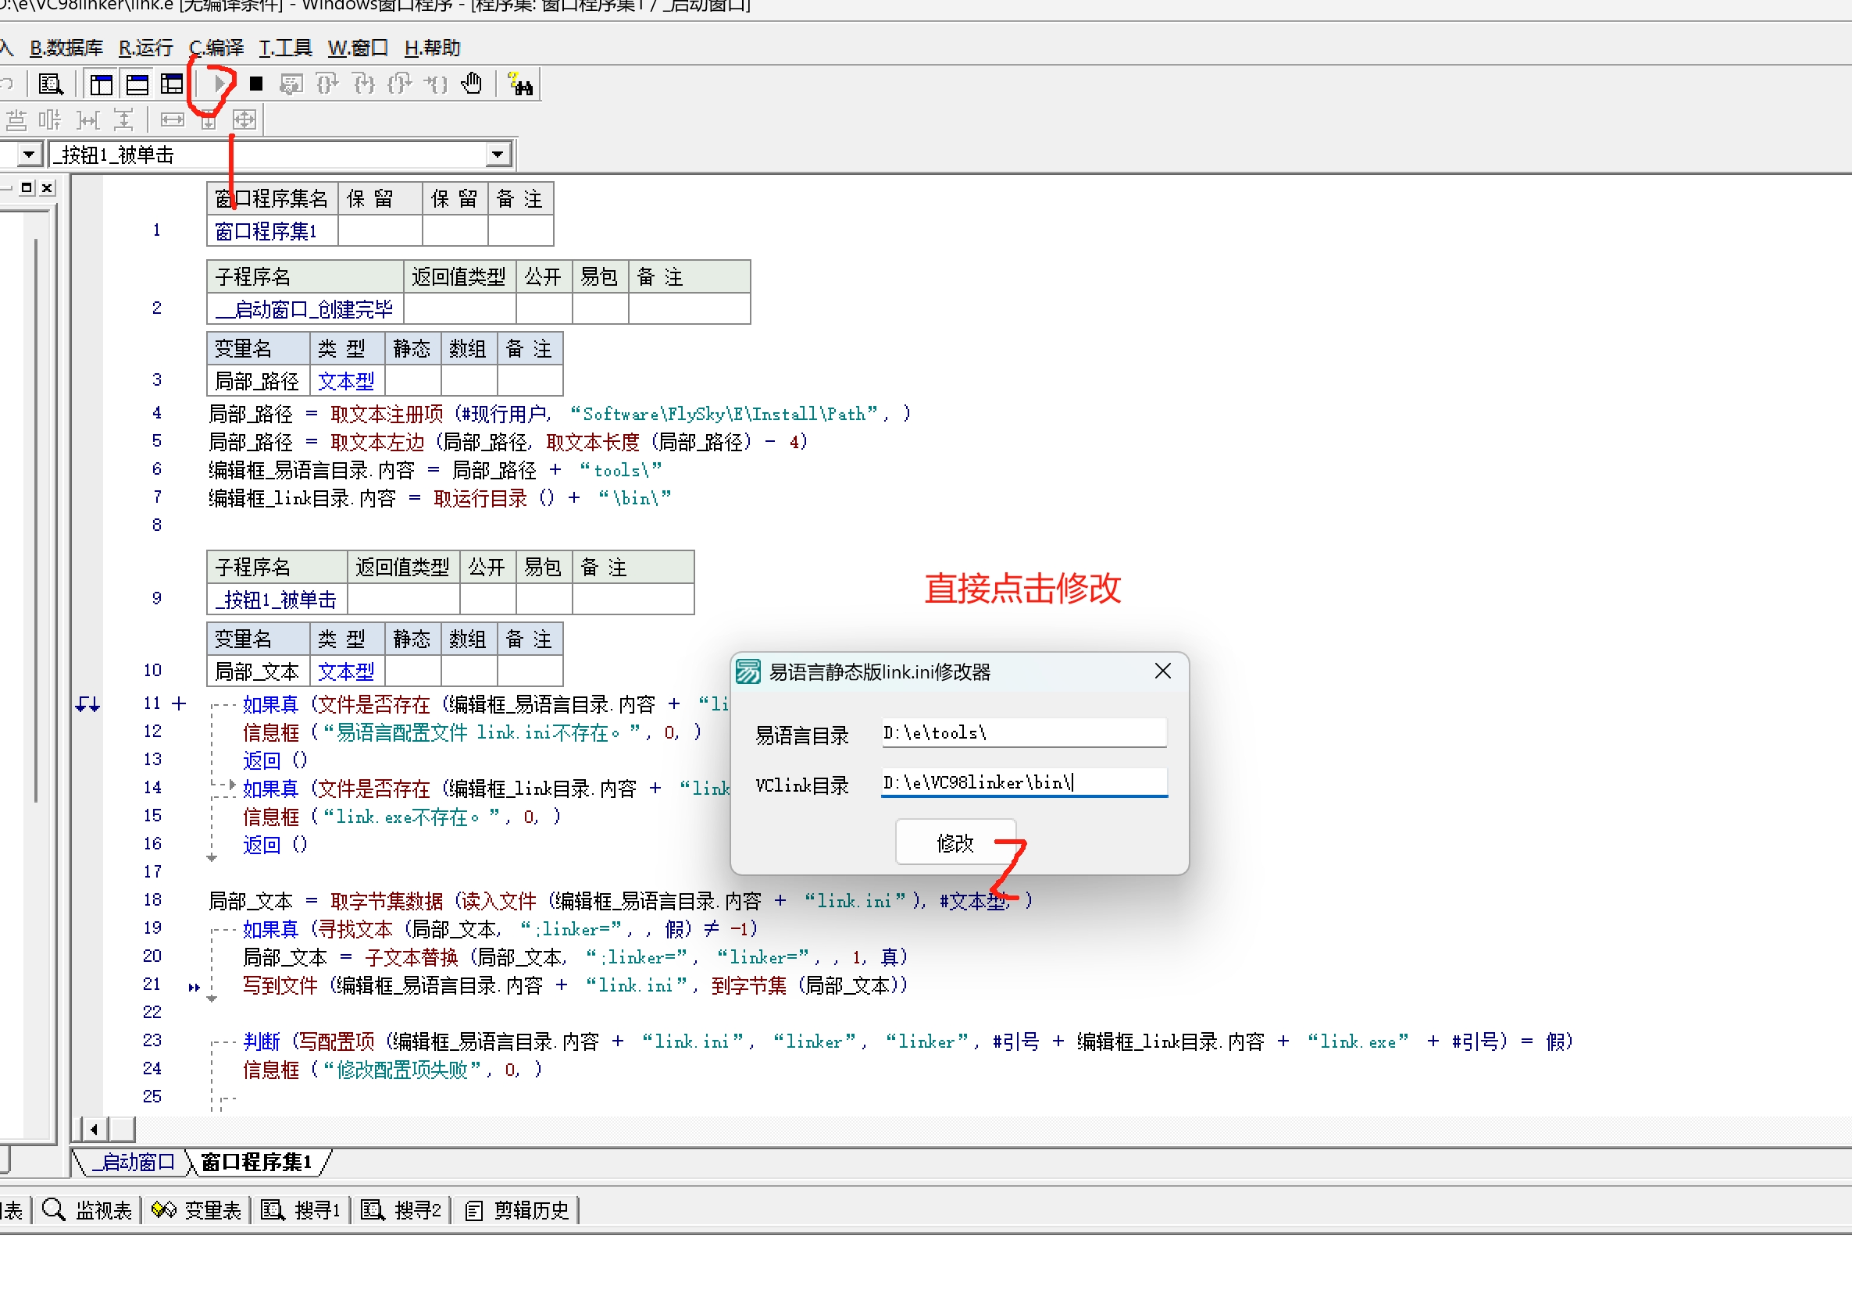Viewport: 1852px width, 1289px height.
Task: Click the equal vertical spacing icon
Action: click(123, 121)
